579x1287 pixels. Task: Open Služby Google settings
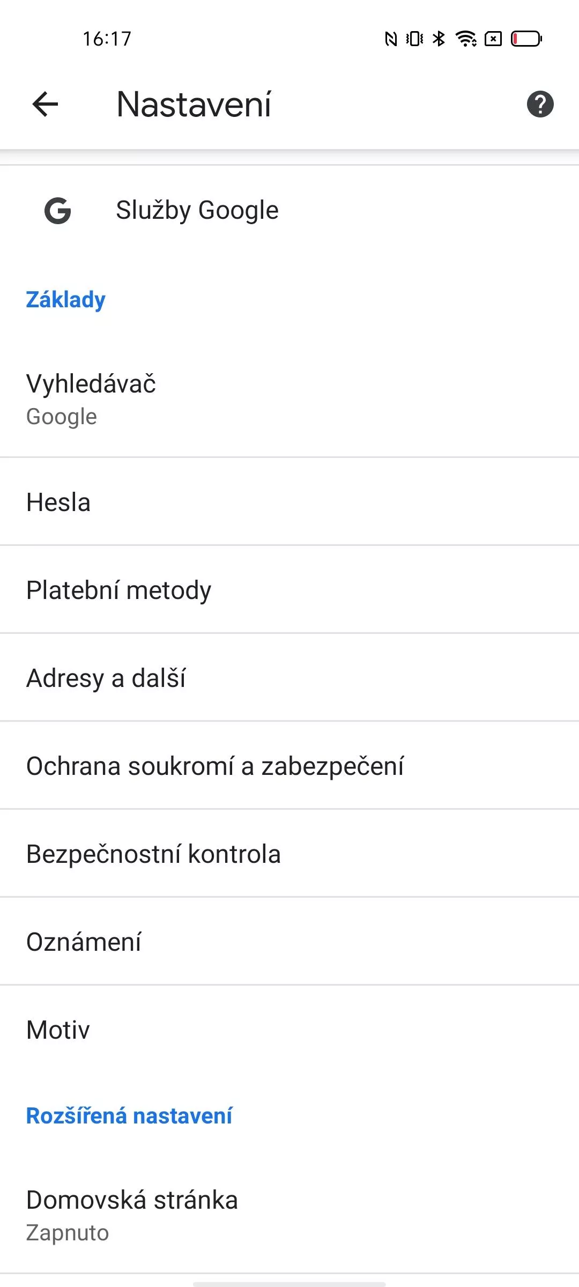(x=289, y=210)
